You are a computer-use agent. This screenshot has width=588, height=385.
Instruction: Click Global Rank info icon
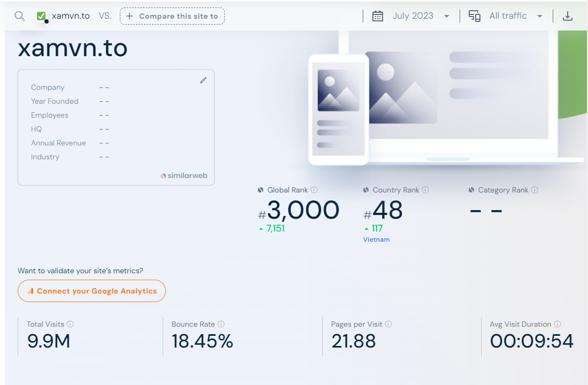[x=315, y=190]
